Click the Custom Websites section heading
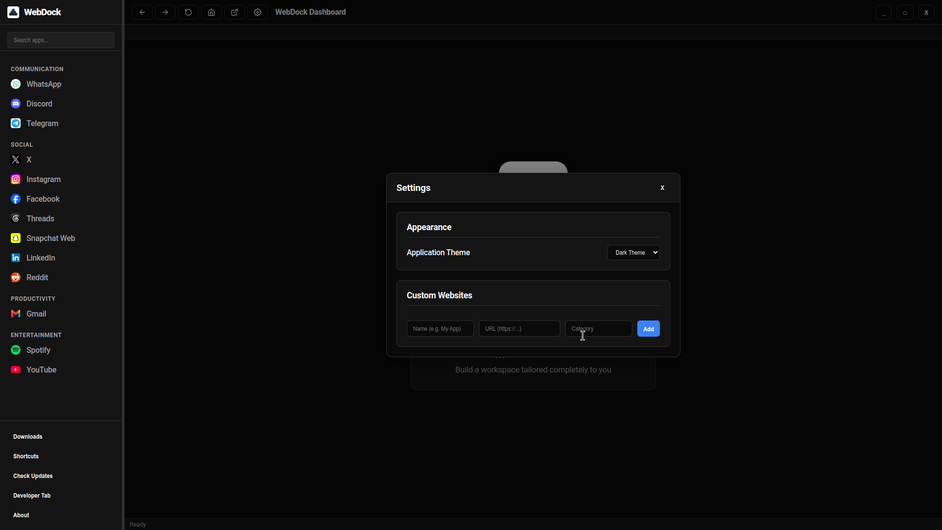Viewport: 942px width, 530px height. [x=440, y=295]
